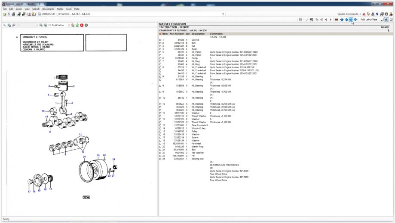Click the print icon in the top toolbar
The image size is (395, 223).
coord(13,14)
